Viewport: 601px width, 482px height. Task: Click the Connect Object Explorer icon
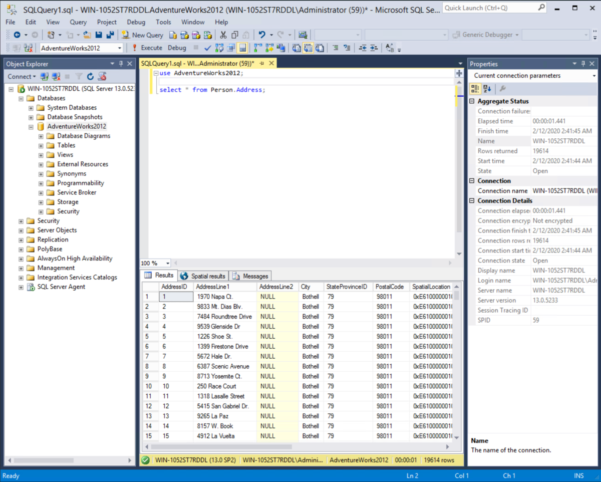[x=45, y=77]
